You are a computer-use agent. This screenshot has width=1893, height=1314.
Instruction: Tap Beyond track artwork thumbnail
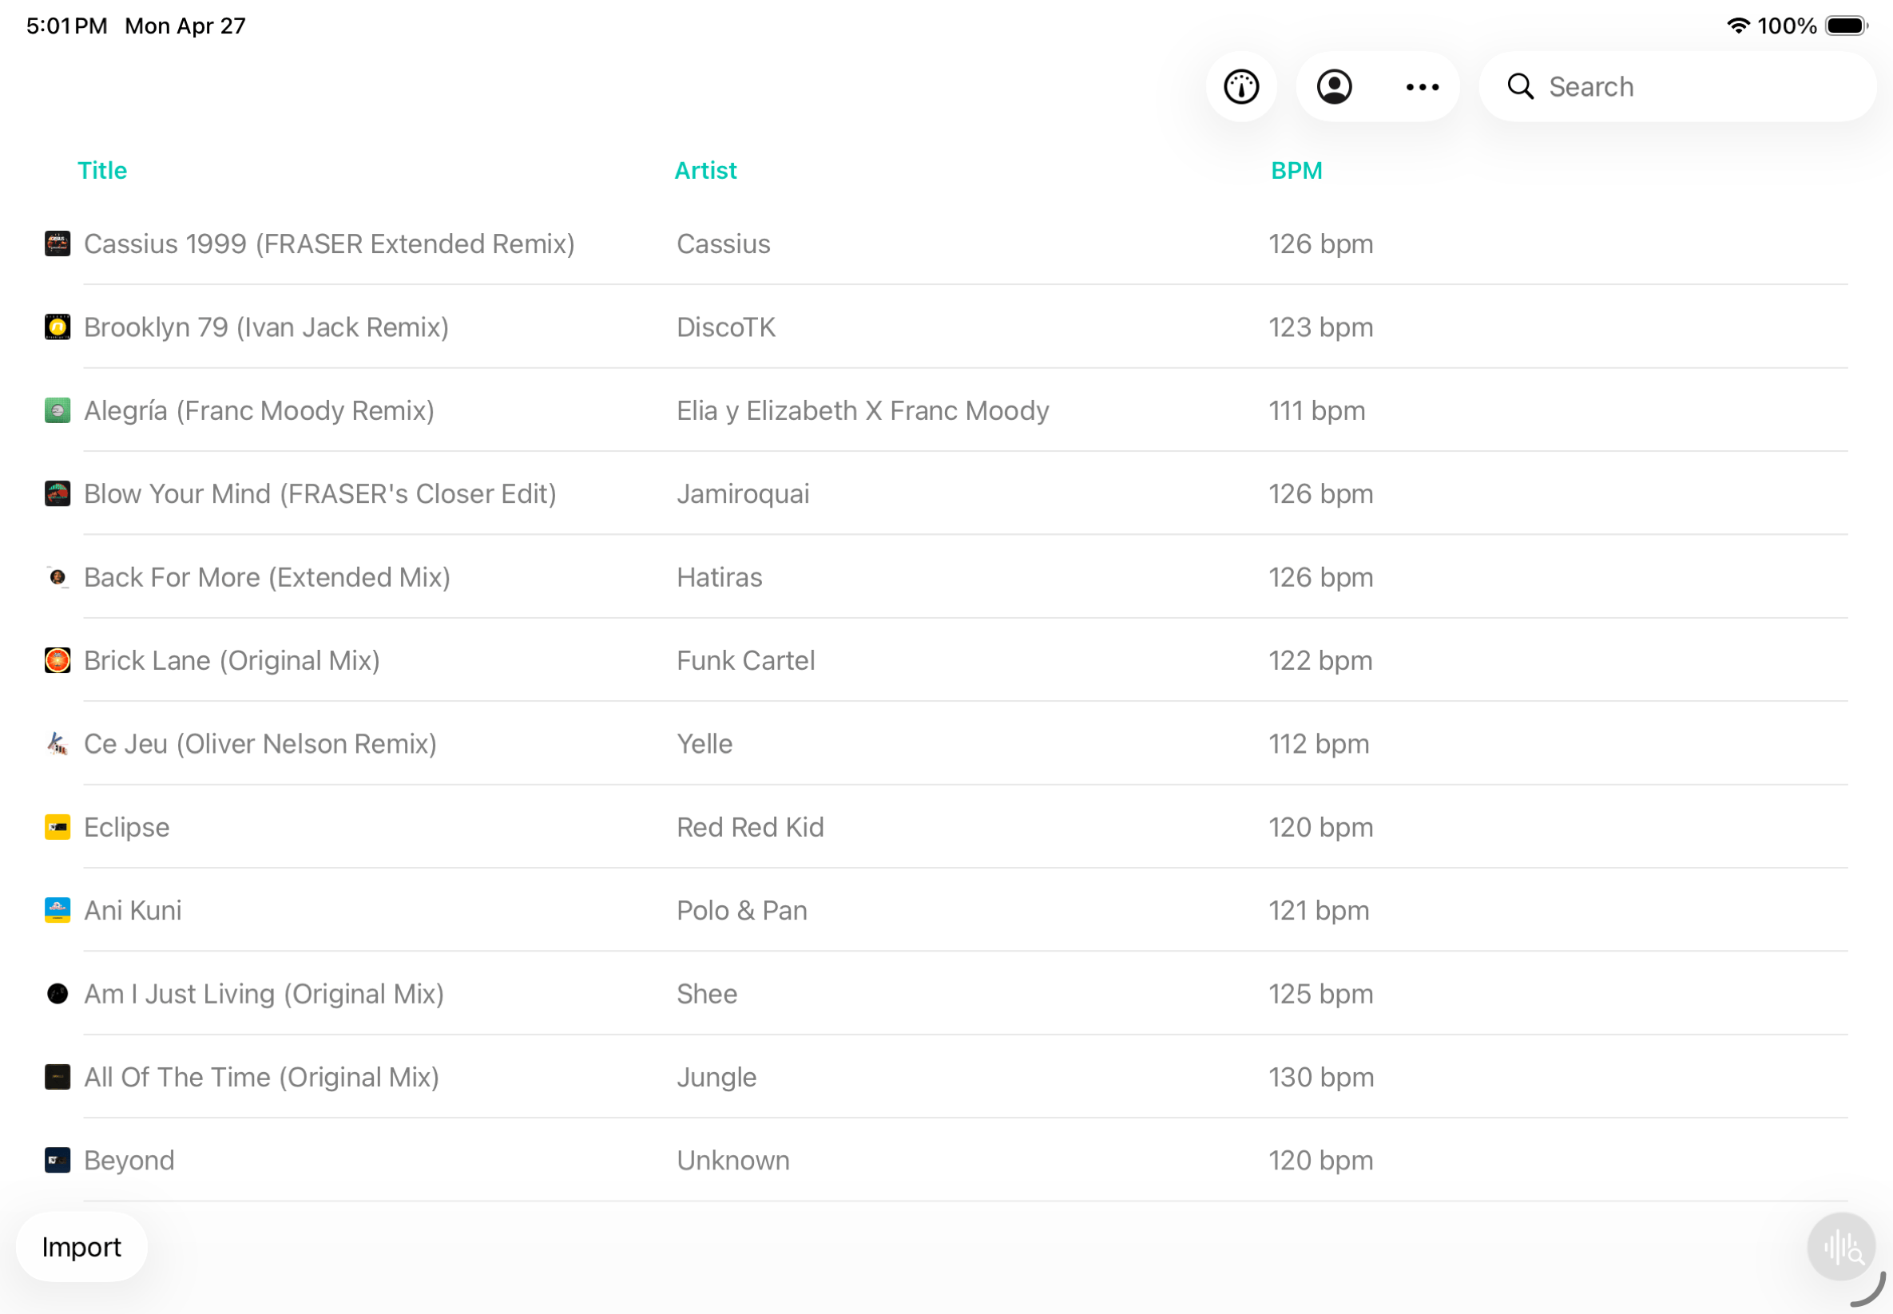point(58,1160)
